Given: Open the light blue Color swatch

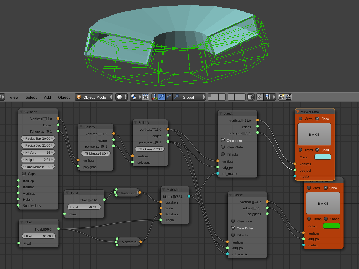Looking at the screenshot, I should click(323, 157).
